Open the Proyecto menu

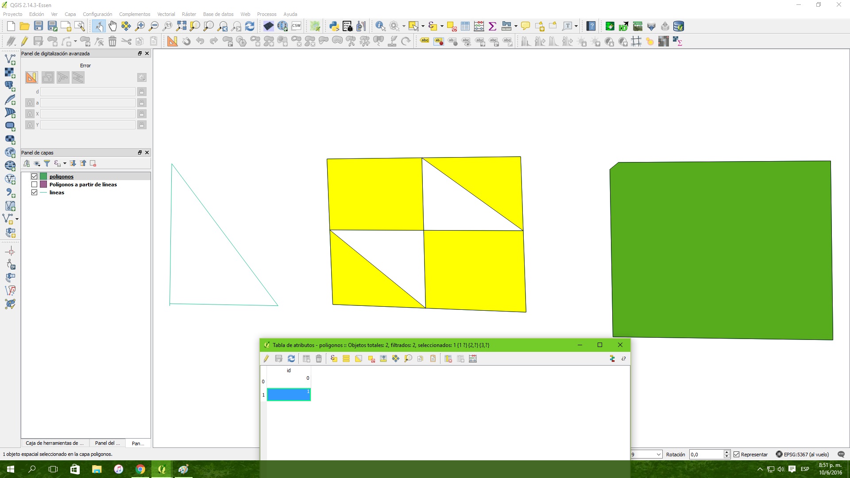(x=12, y=14)
